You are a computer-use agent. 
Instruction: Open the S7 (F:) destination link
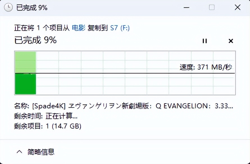(120, 28)
